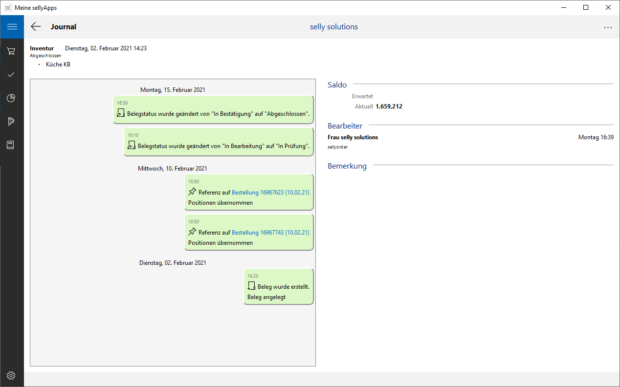620x387 pixels.
Task: Click the Bemerkung section heading
Action: coord(347,166)
